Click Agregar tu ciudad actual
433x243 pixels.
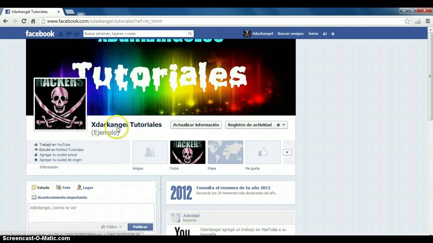pos(58,155)
